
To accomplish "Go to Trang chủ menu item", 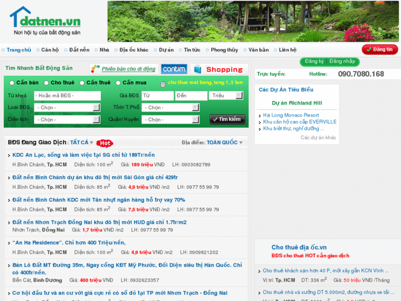I will 19,50.
